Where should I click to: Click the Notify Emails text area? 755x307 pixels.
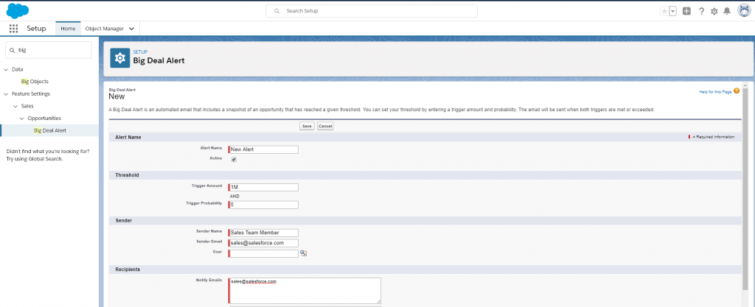pyautogui.click(x=305, y=291)
